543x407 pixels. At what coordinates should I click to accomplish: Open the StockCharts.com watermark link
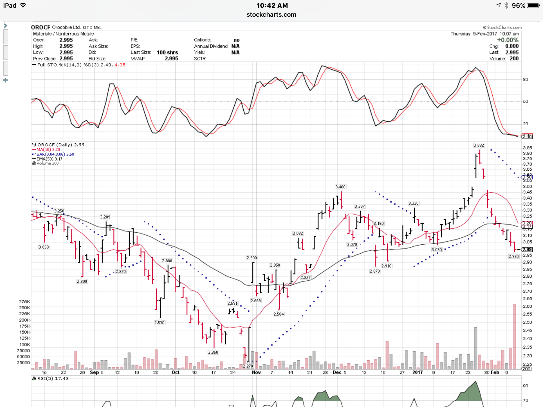click(x=502, y=27)
